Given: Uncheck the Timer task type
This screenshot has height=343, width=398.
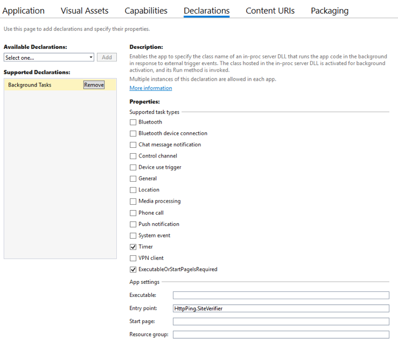Looking at the screenshot, I should tap(133, 247).
